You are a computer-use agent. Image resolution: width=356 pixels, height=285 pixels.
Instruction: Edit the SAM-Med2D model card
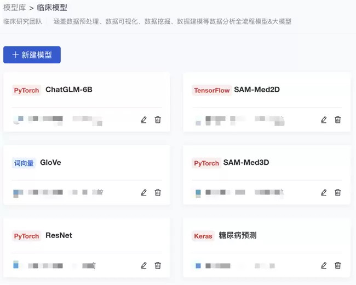click(324, 120)
